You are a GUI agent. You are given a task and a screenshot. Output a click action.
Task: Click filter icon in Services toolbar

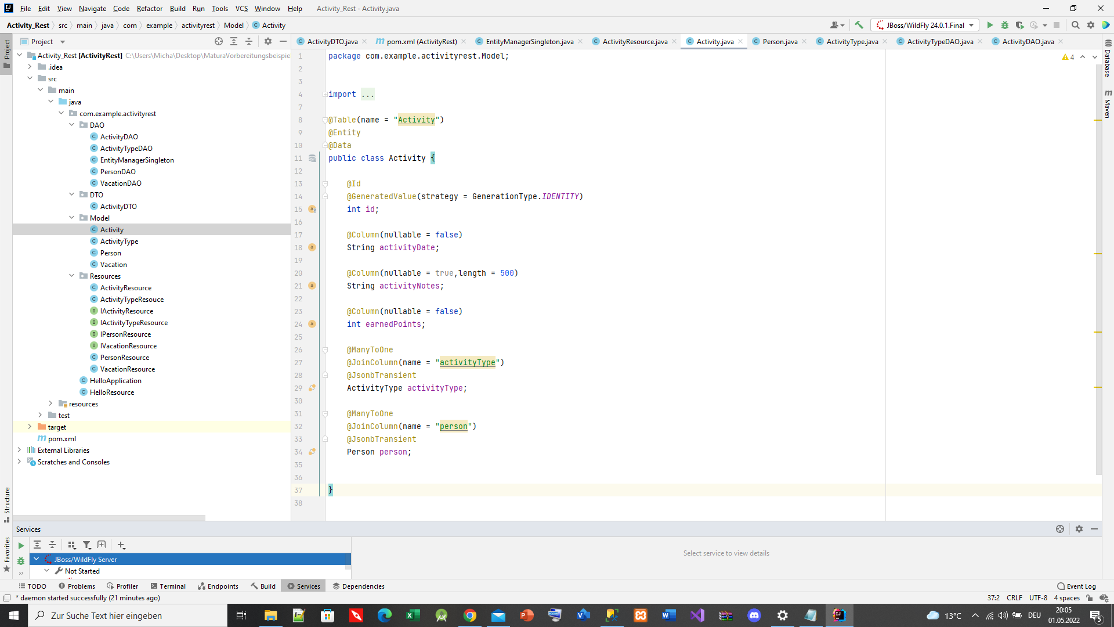86,545
